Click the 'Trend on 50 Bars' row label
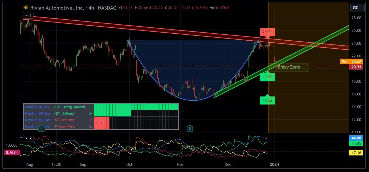369x172 pixels. point(37,107)
